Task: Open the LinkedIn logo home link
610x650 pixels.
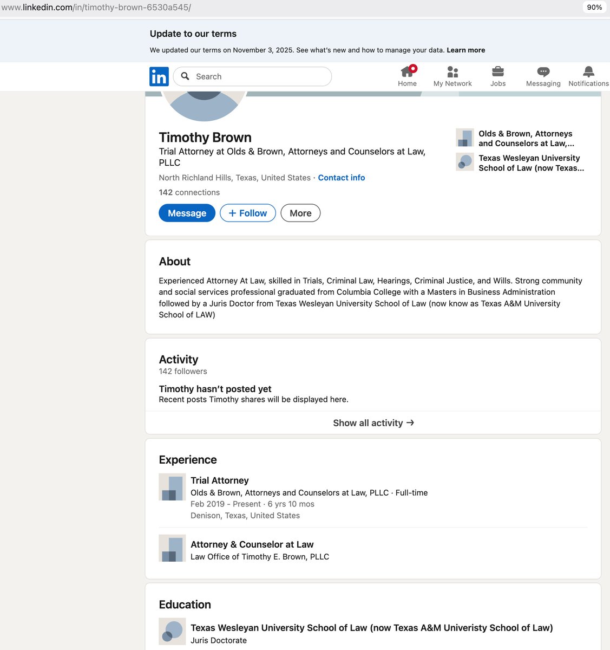Action: tap(159, 76)
